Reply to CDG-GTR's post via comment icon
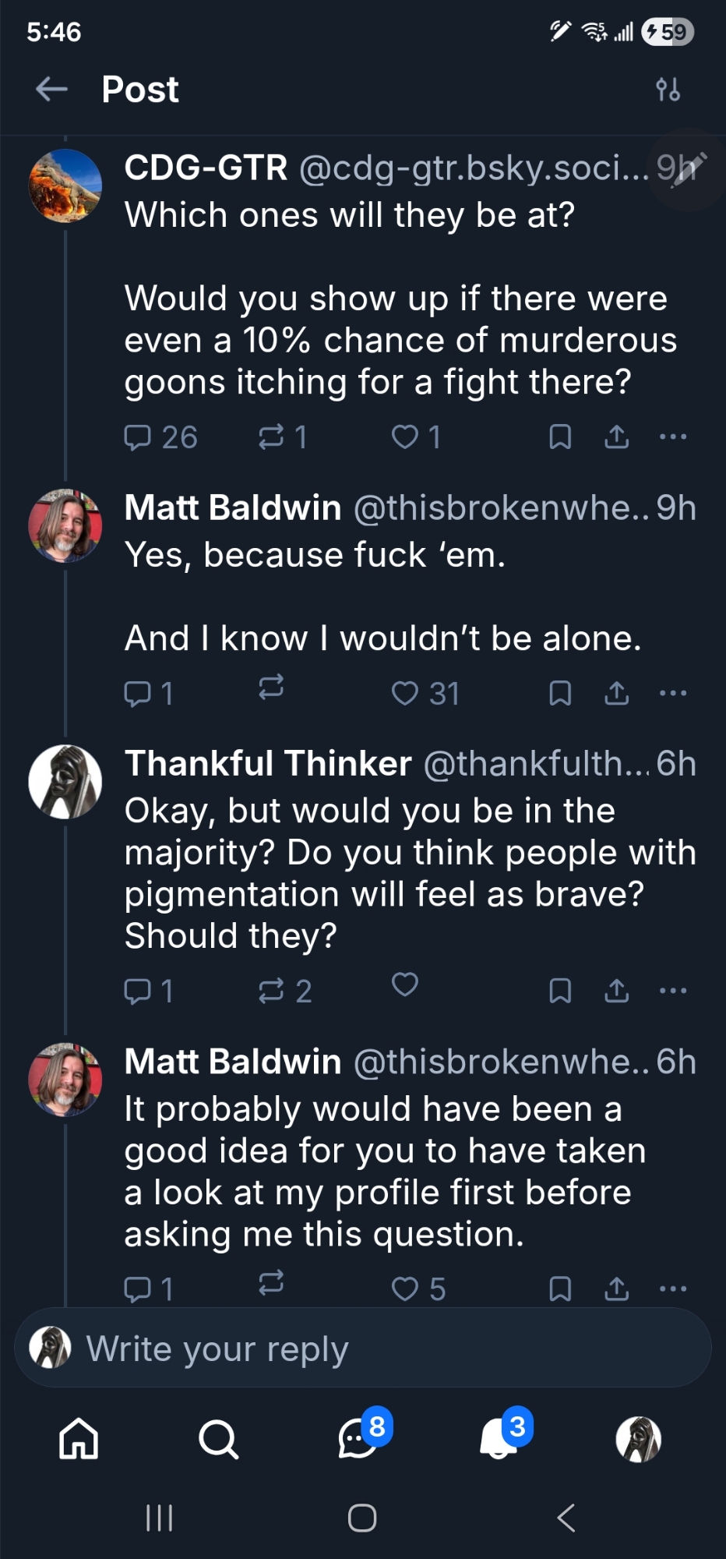 point(138,437)
